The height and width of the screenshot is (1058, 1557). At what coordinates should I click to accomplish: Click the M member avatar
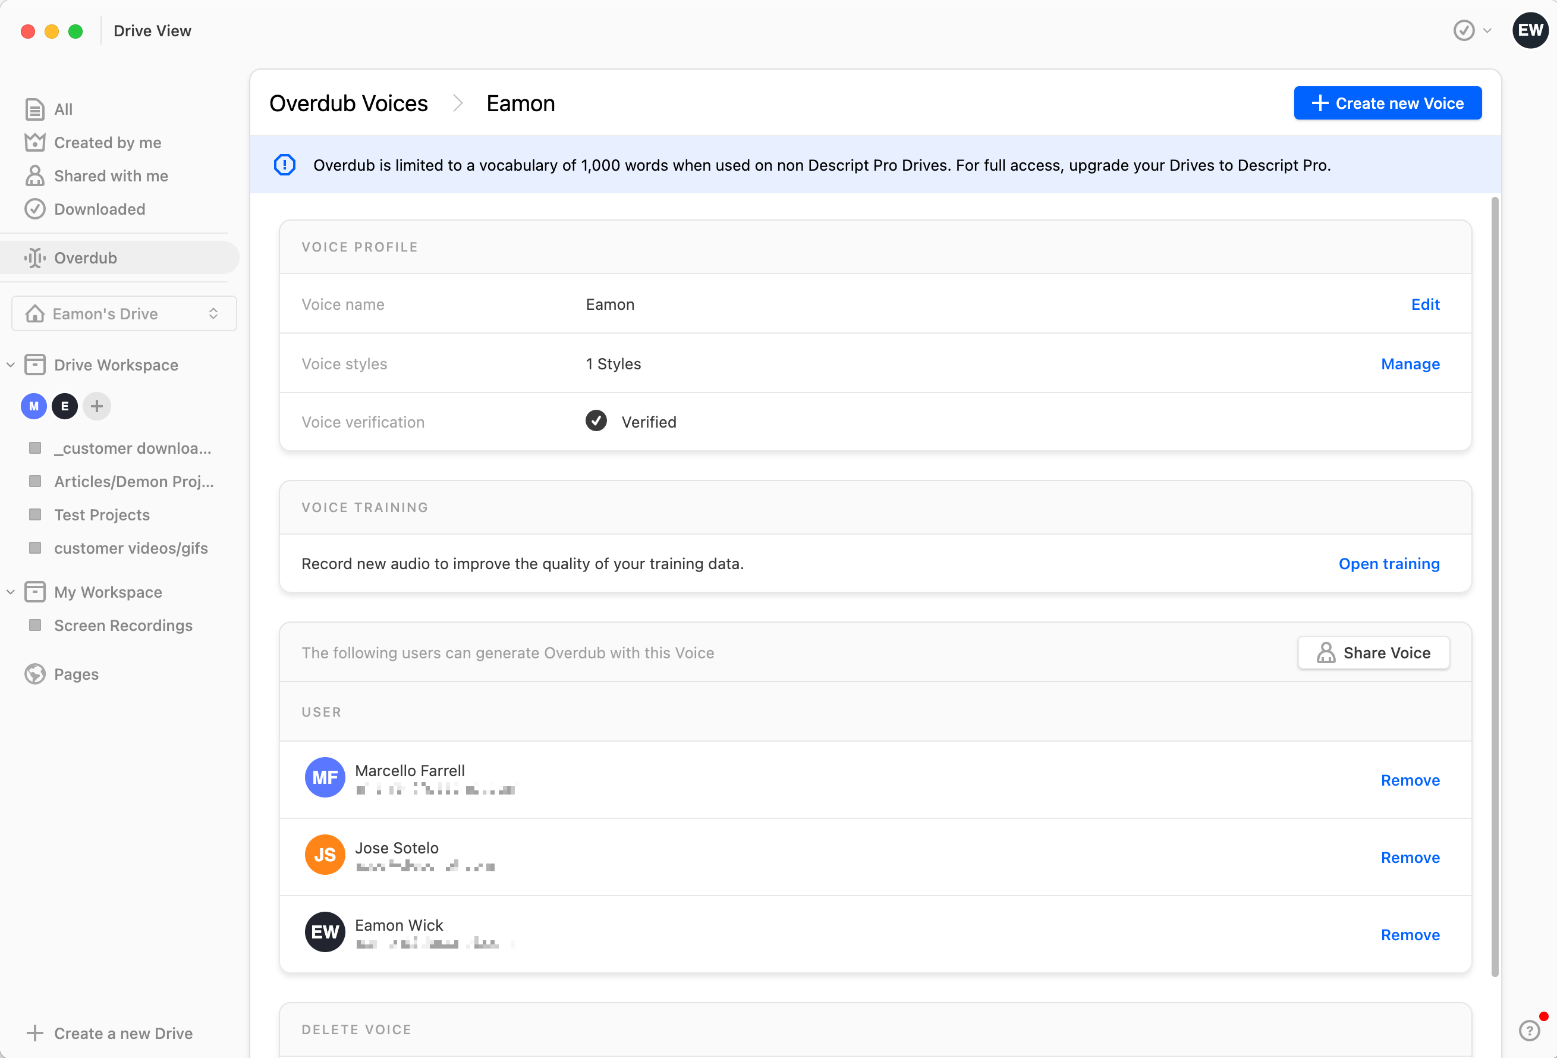pos(33,406)
